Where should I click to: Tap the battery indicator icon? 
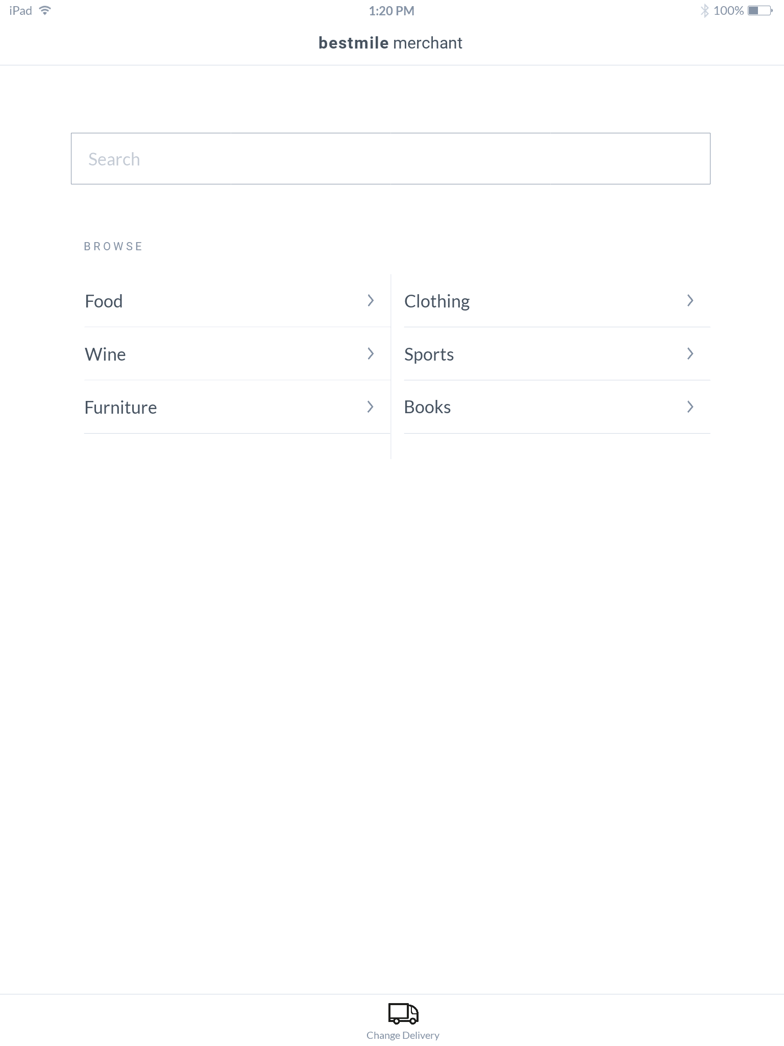click(x=759, y=11)
